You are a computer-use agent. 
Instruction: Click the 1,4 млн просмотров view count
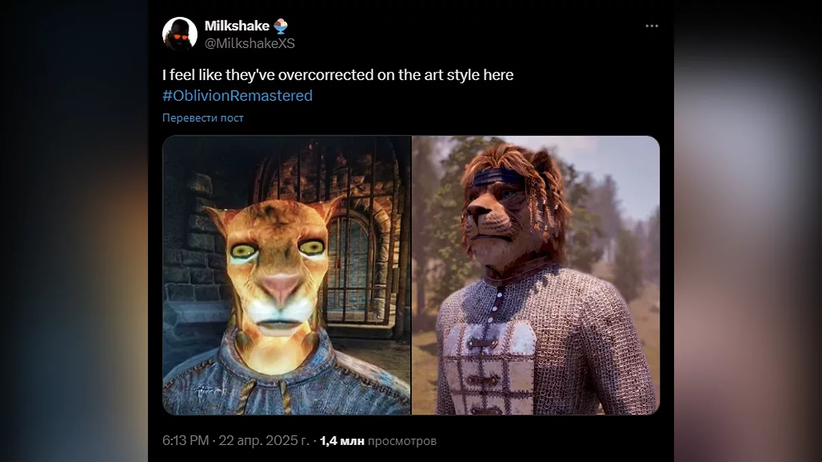pos(377,441)
